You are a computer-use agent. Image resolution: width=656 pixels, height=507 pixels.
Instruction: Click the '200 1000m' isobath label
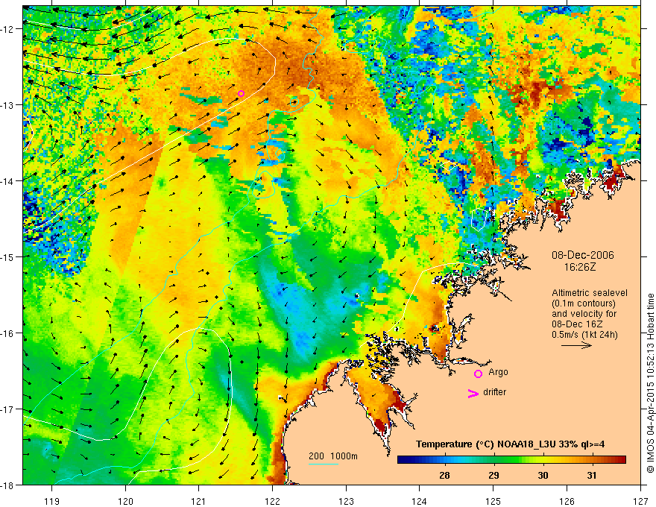tap(333, 456)
